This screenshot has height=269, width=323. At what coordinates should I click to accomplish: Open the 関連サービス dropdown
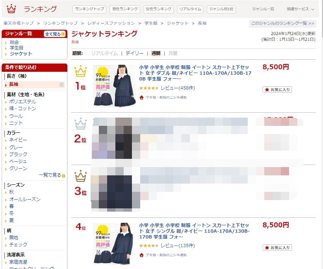300,9
